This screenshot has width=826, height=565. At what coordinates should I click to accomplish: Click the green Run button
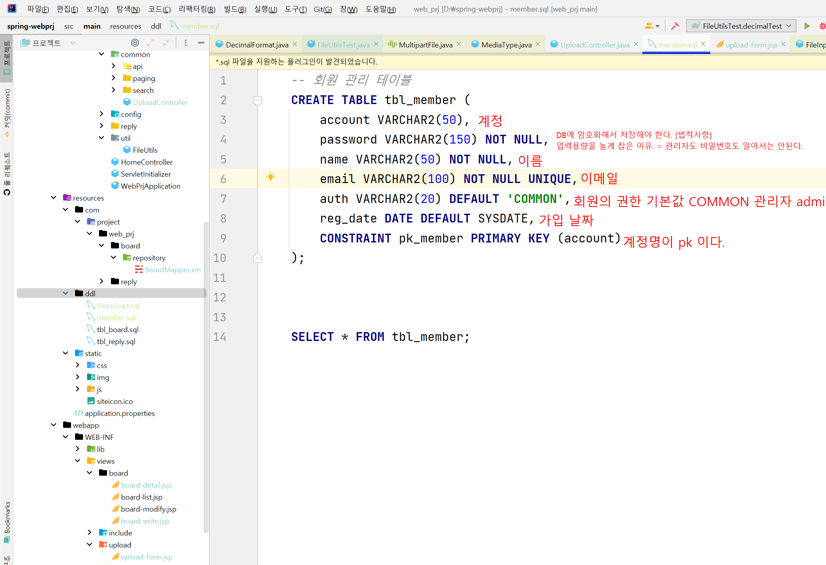coord(807,26)
